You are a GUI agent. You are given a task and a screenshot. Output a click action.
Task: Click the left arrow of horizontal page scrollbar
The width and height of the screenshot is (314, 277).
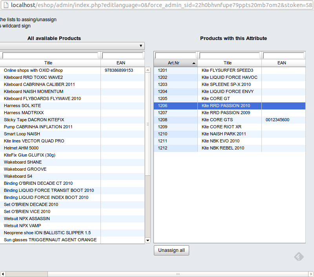click(3, 274)
